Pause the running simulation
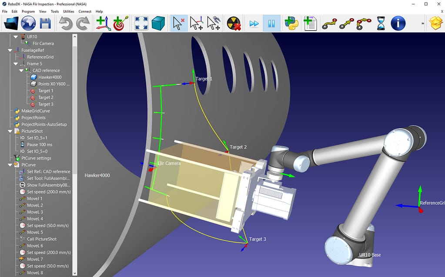 pyautogui.click(x=271, y=23)
